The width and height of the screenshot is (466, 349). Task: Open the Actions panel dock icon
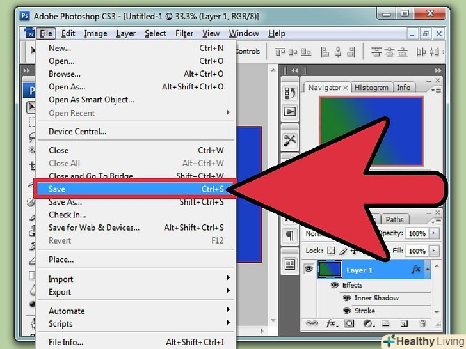tap(290, 112)
